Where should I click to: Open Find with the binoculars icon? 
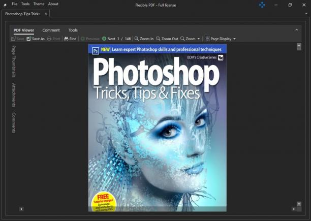[66, 39]
